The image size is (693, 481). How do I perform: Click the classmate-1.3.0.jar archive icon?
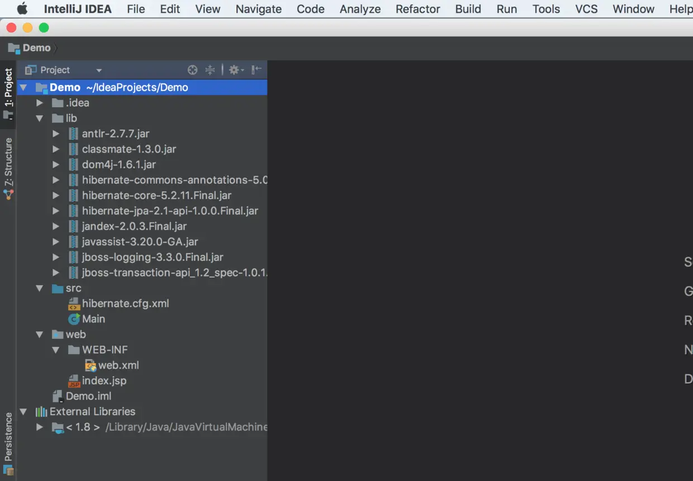[73, 149]
